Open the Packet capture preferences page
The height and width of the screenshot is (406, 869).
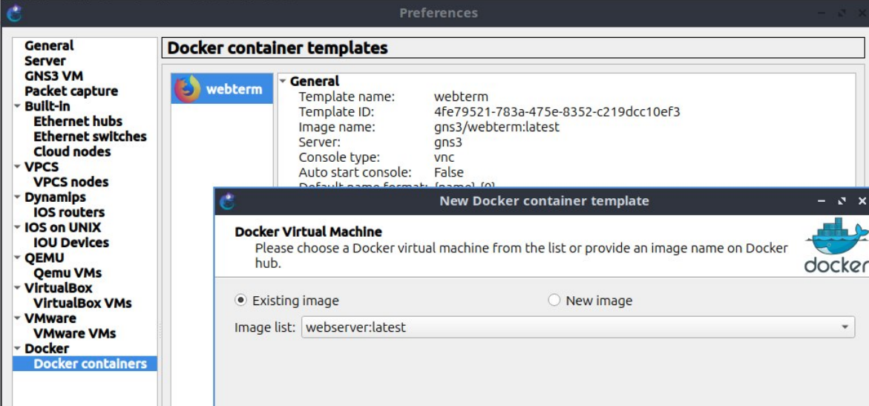pyautogui.click(x=71, y=91)
